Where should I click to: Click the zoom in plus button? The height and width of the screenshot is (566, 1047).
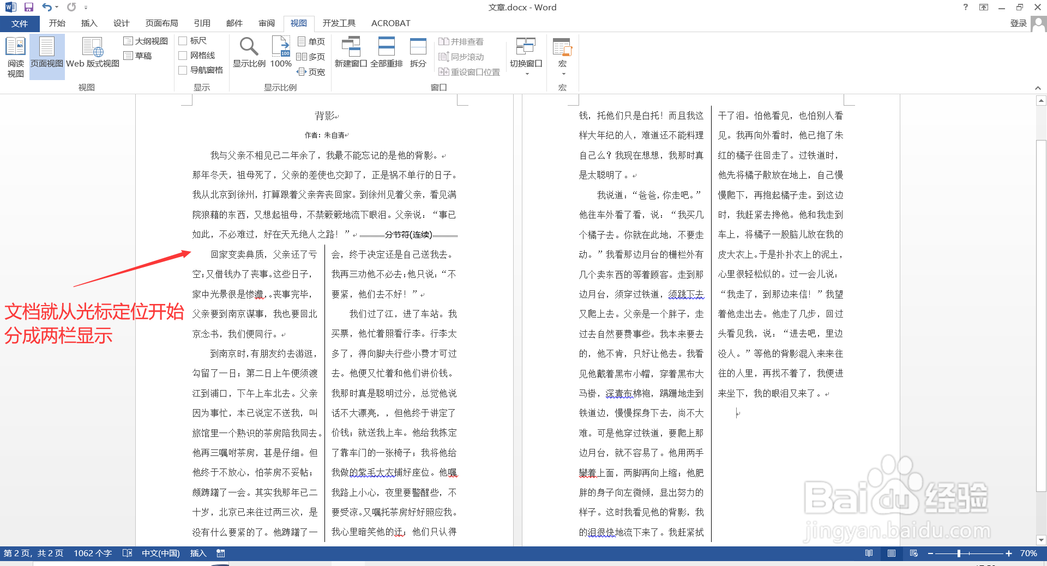tap(1009, 553)
